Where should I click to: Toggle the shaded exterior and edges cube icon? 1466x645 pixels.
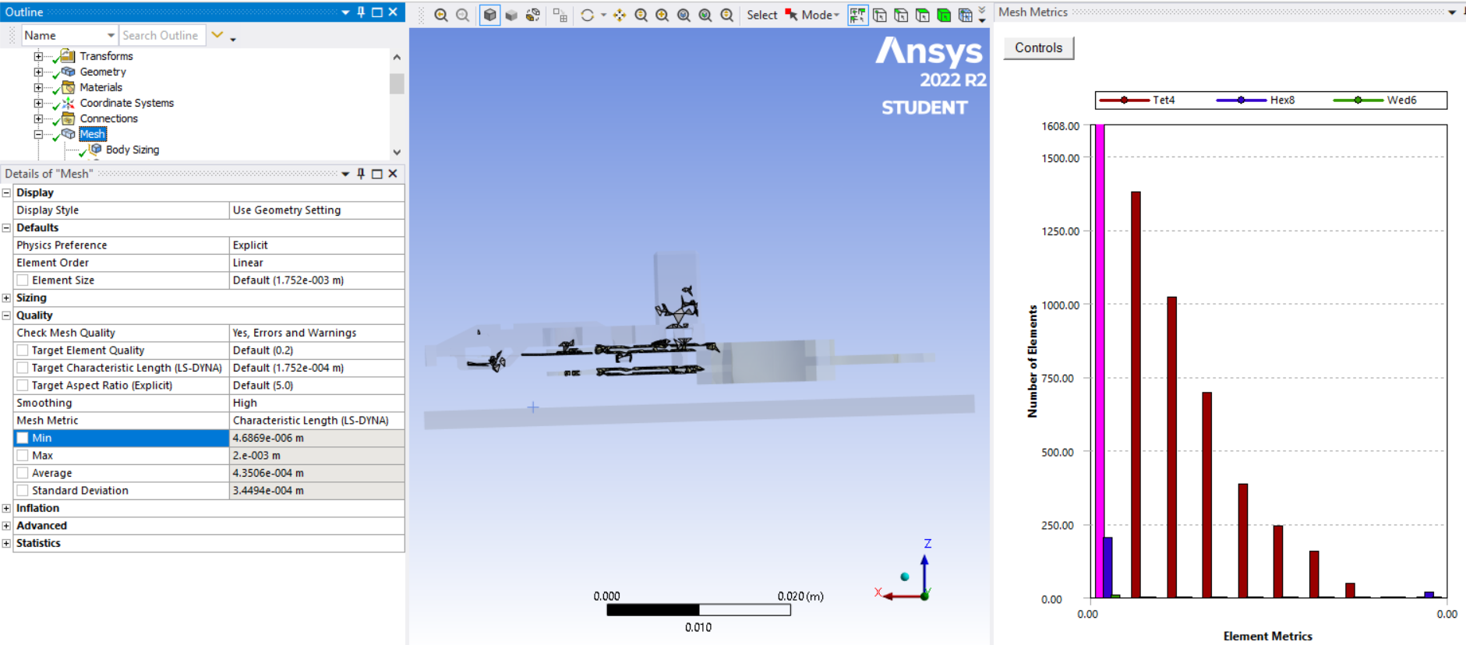point(489,15)
